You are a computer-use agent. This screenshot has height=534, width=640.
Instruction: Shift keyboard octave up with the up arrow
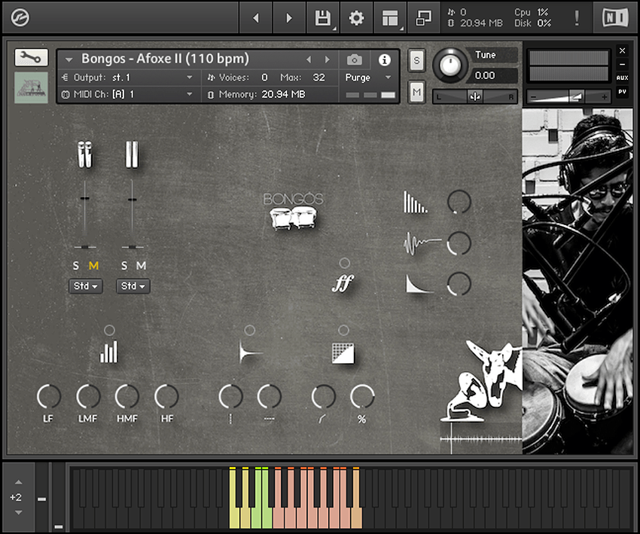pos(18,482)
